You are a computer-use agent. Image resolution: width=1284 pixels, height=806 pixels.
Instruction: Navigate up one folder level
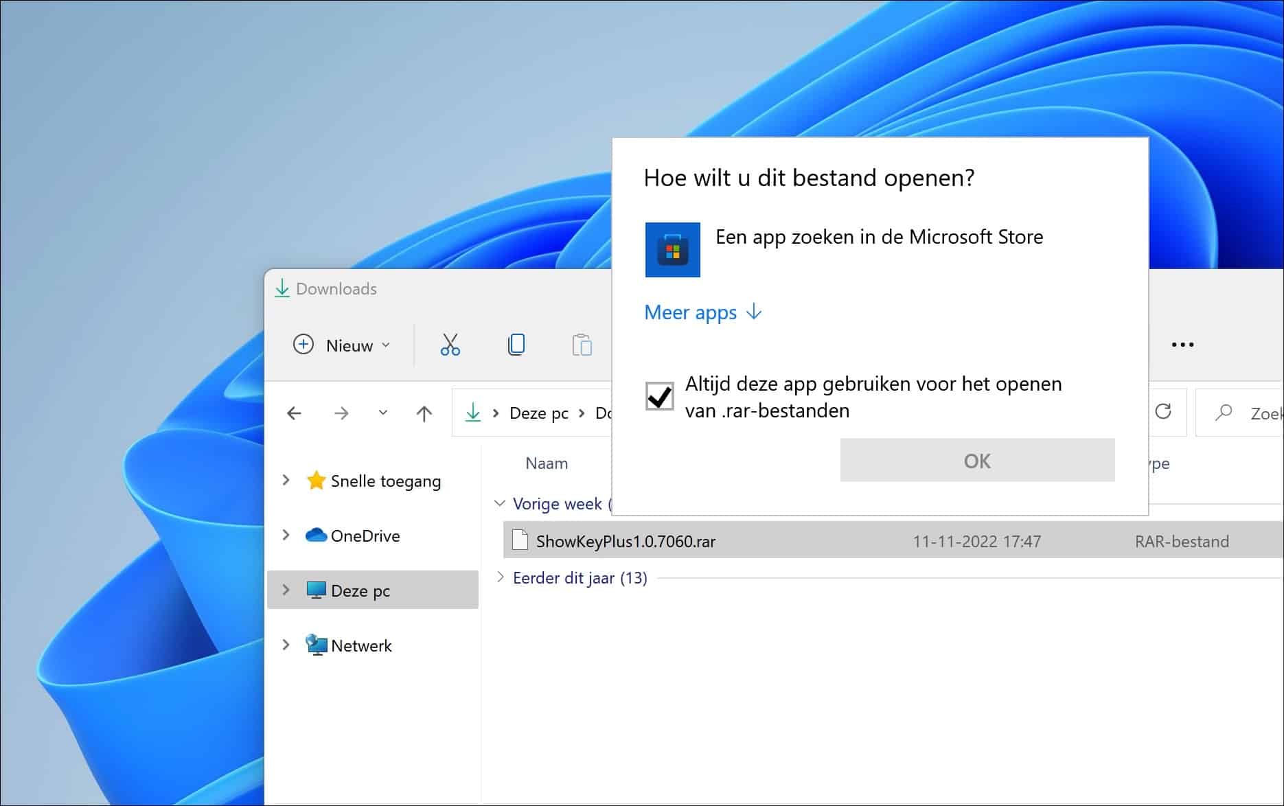[424, 413]
